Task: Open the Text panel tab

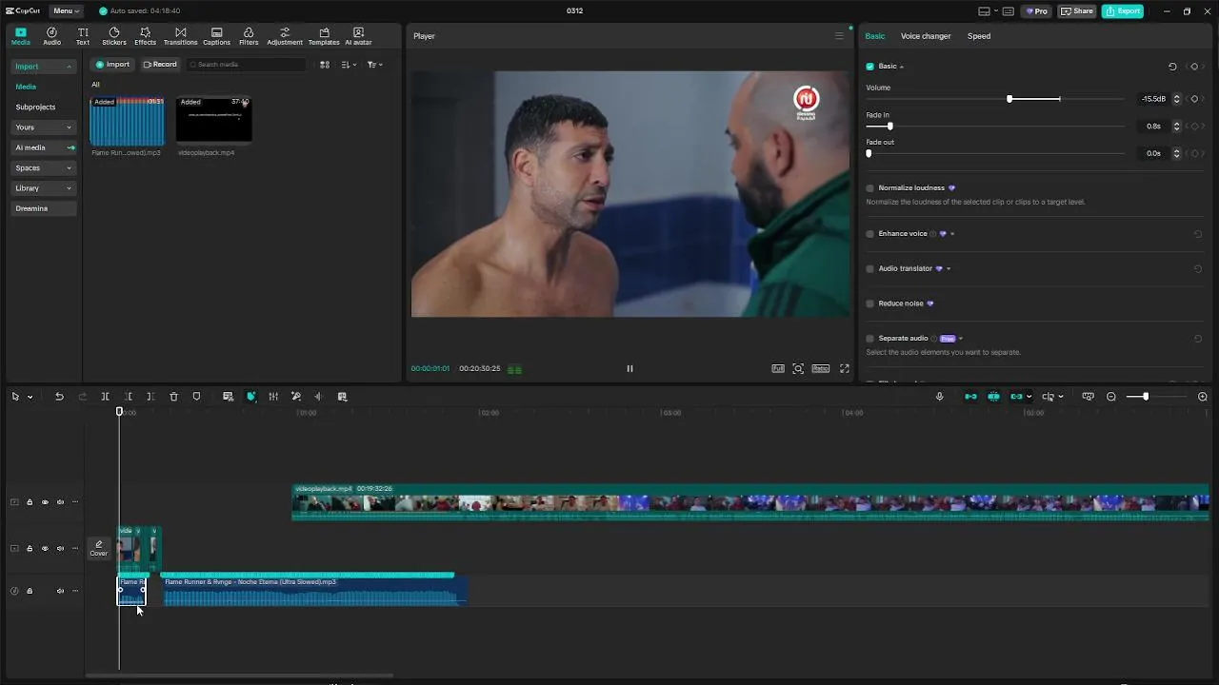Action: point(83,36)
